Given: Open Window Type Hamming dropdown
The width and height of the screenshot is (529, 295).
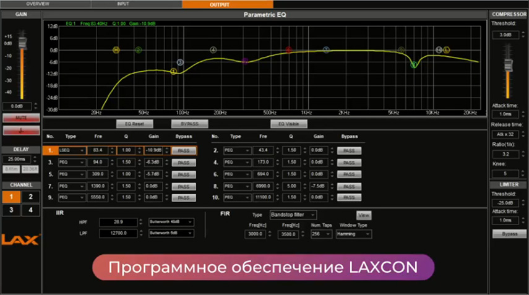Looking at the screenshot, I should coord(353,234).
